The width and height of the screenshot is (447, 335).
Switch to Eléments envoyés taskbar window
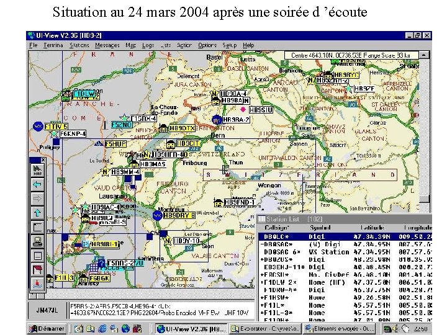[x=340, y=328]
